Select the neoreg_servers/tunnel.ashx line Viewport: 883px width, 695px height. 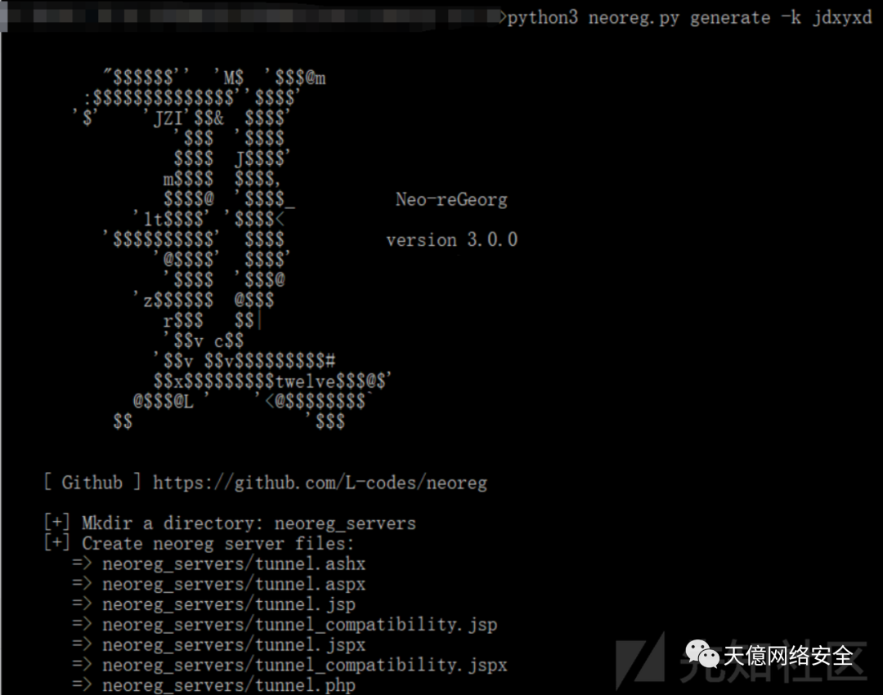pos(218,564)
